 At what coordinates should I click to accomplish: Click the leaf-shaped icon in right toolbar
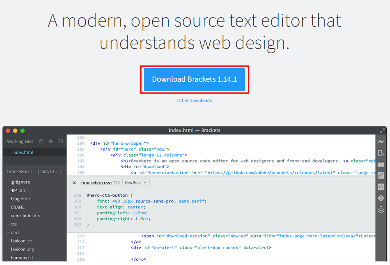381,176
